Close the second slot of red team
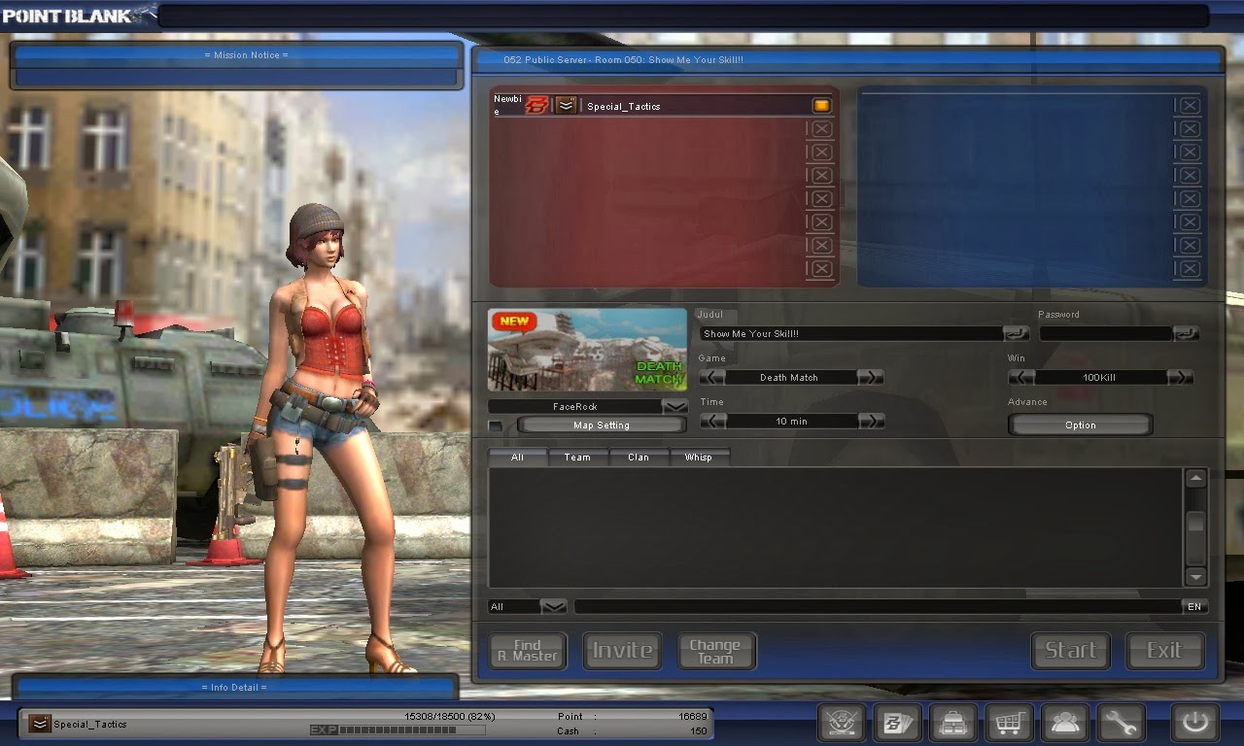This screenshot has height=746, width=1244. [x=821, y=129]
